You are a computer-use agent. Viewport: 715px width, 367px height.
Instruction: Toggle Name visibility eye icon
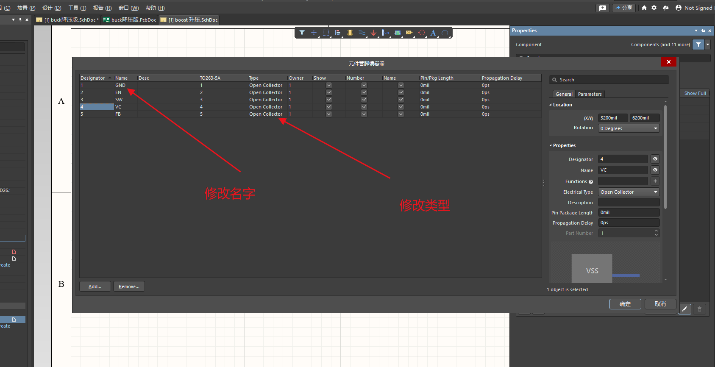(655, 170)
